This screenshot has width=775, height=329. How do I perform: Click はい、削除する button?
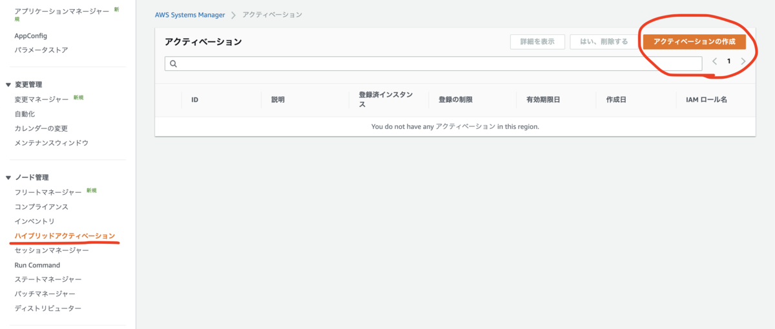604,41
